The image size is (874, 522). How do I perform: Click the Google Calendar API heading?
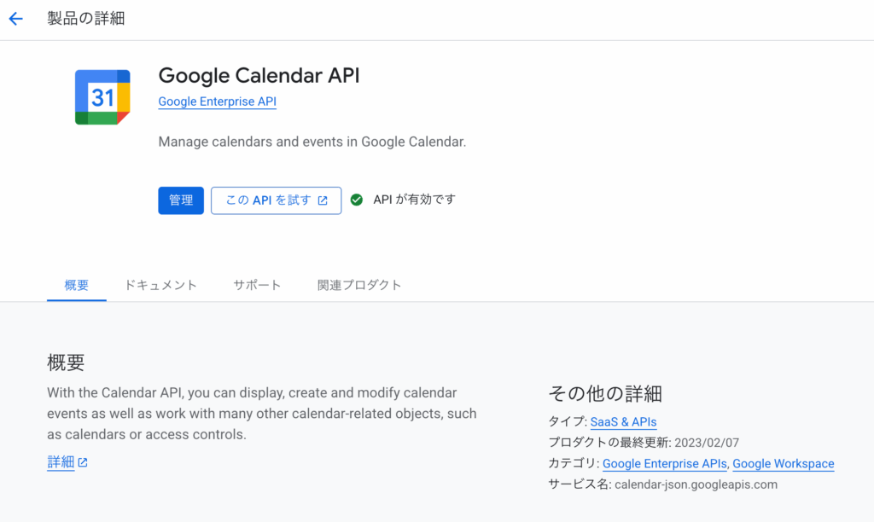pos(259,76)
